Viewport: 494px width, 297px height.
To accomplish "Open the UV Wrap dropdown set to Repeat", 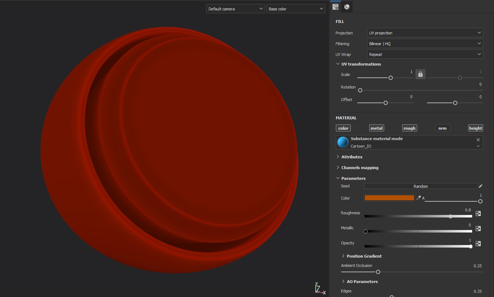I will point(425,54).
